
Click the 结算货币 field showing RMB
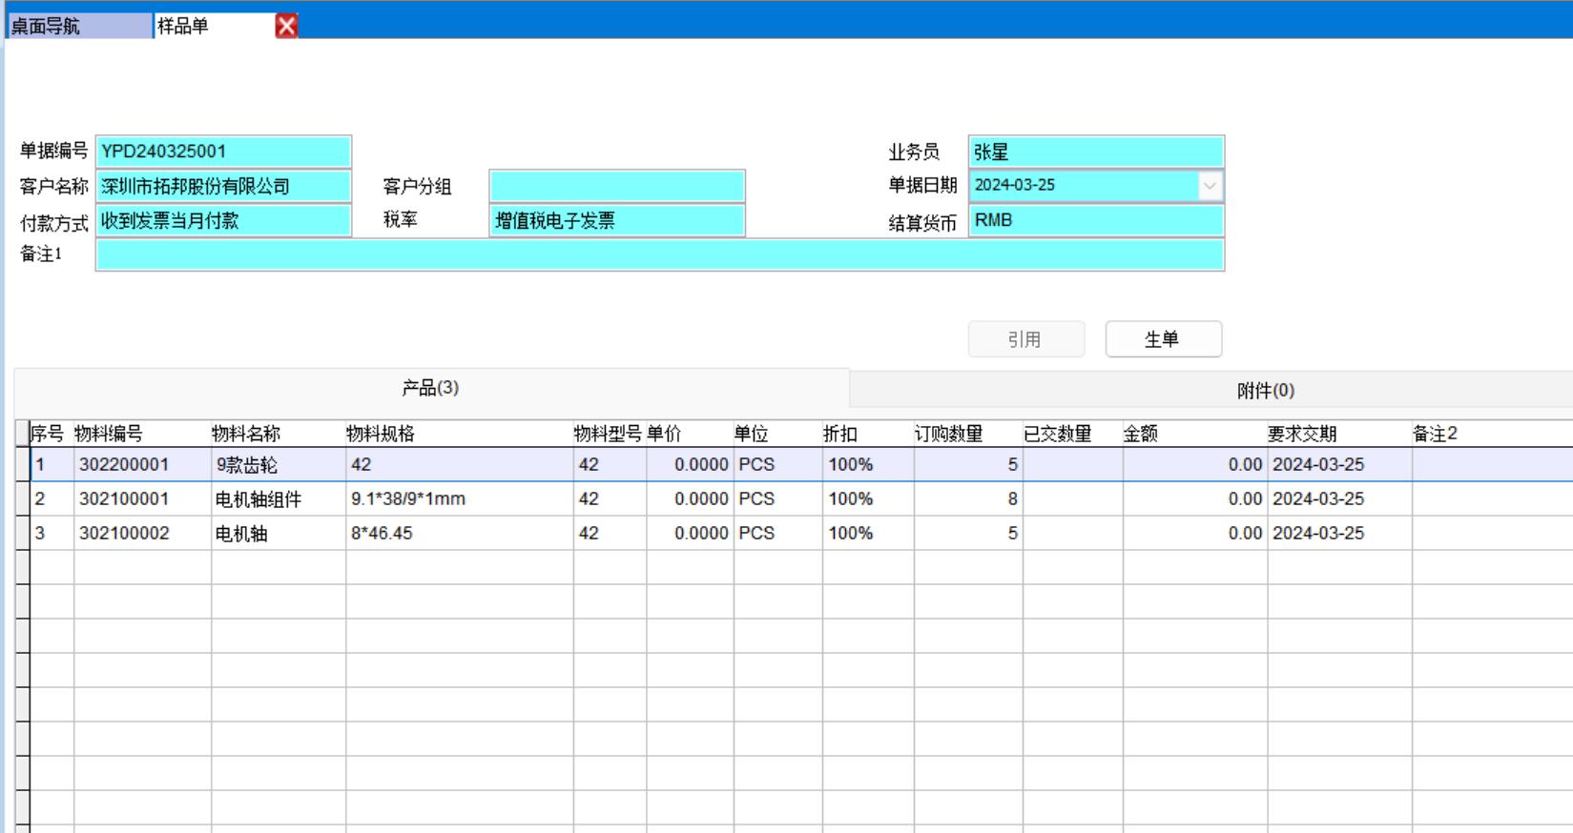(1095, 221)
